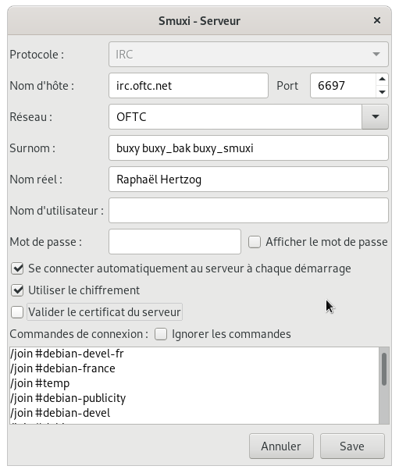Focus the Nom d'hôte field
Screen dimensions: 399x473
188,86
